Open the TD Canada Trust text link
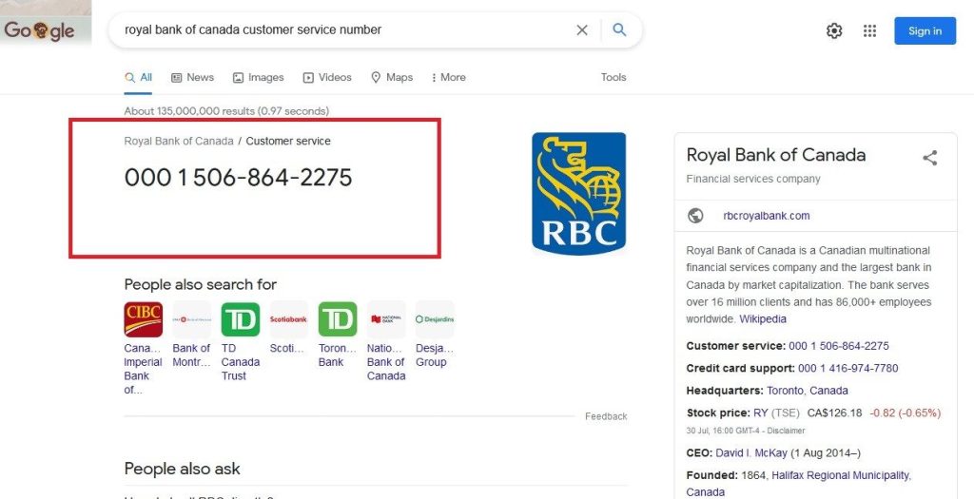The width and height of the screenshot is (974, 499). point(241,362)
